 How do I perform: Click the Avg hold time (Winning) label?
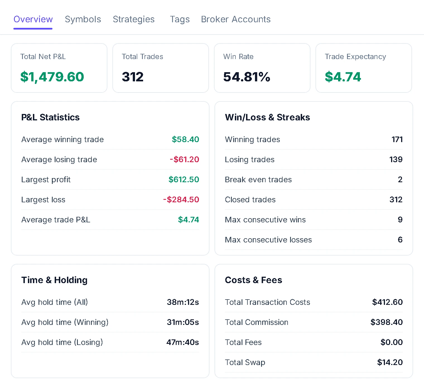[65, 322]
